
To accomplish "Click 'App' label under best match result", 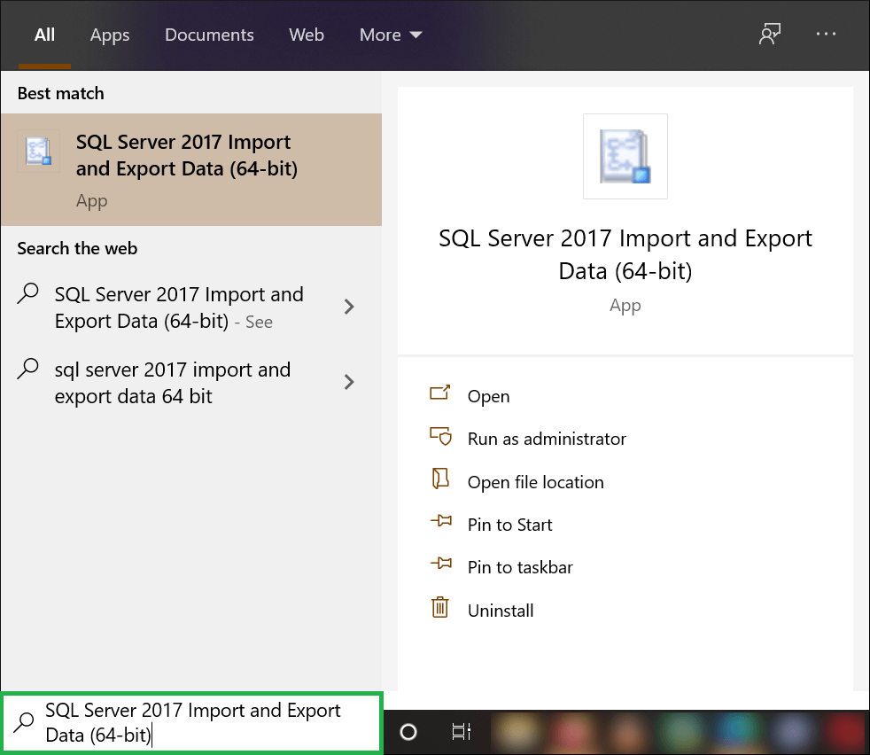I will tap(91, 201).
